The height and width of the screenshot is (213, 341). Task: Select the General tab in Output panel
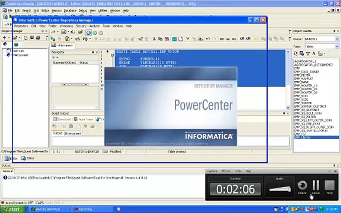(8, 171)
